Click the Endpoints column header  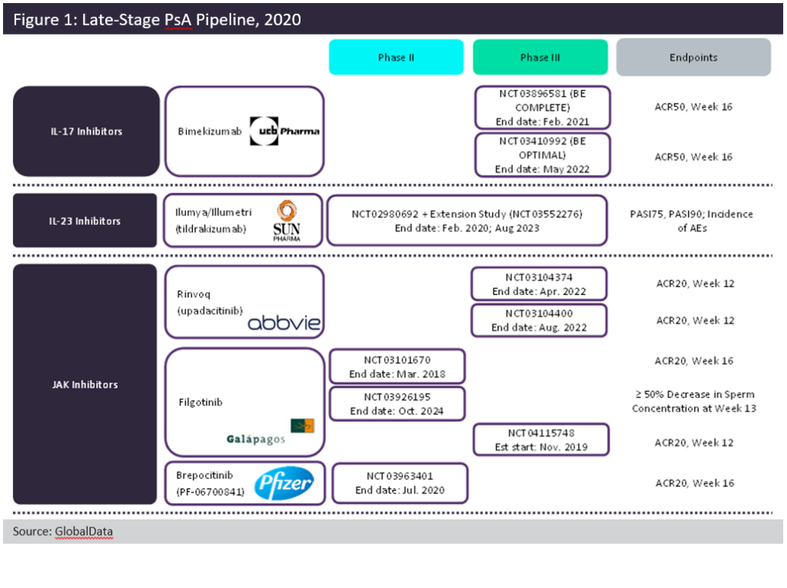click(x=692, y=57)
